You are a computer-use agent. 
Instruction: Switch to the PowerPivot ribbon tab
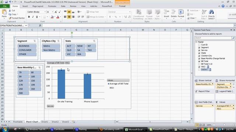pyautogui.click(x=107, y=6)
